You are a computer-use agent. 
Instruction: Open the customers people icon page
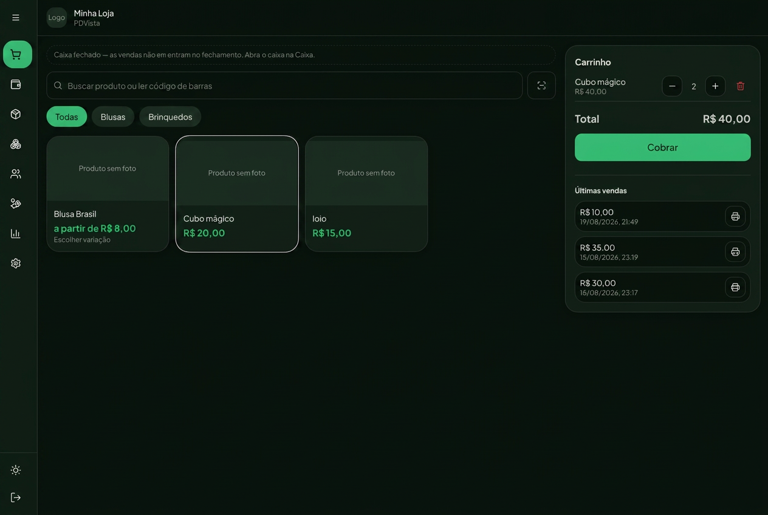click(x=16, y=174)
